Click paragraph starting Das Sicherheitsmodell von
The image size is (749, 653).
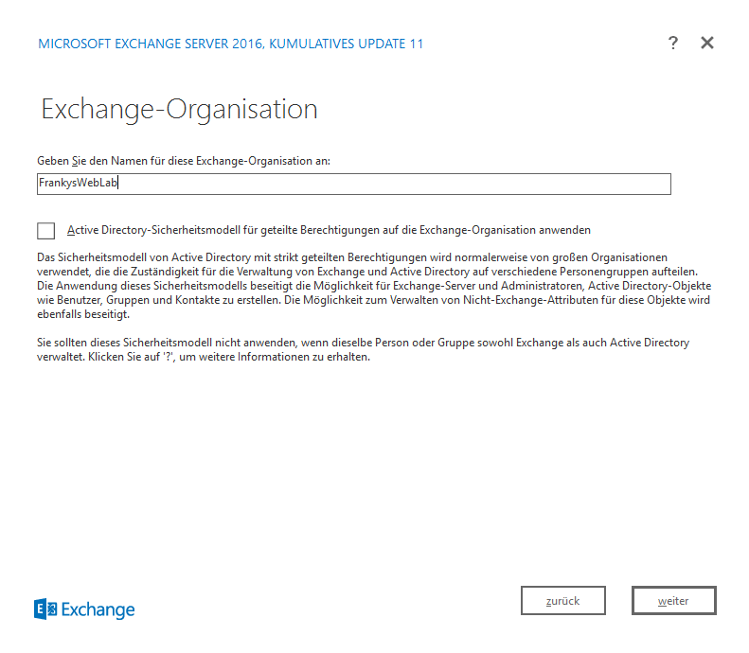(374, 286)
